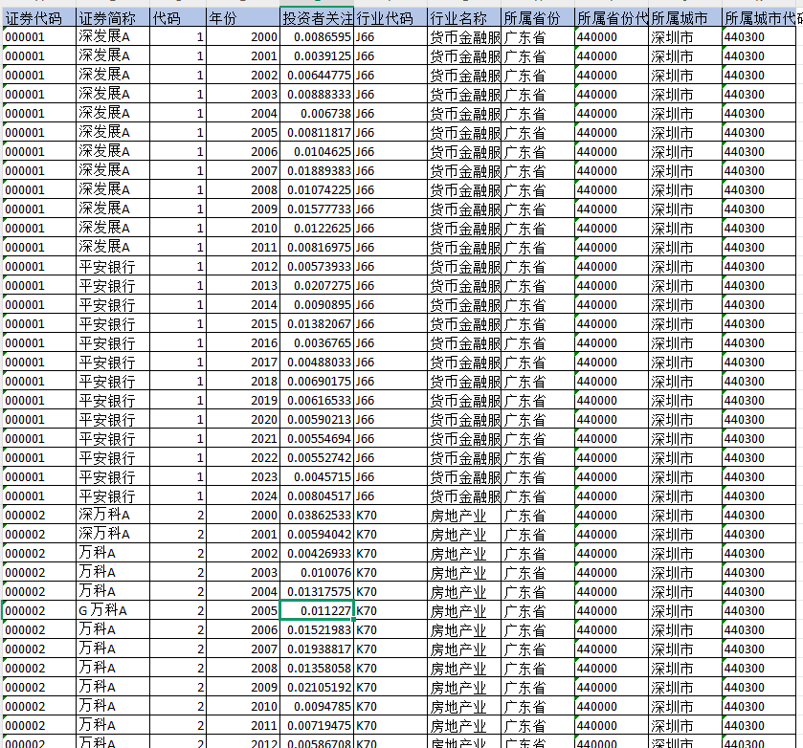Click the 投资者关注 header cell

[x=317, y=18]
